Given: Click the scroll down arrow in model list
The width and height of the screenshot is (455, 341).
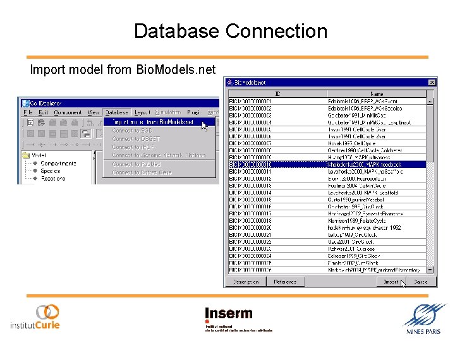Looking at the screenshot, I should (430, 270).
